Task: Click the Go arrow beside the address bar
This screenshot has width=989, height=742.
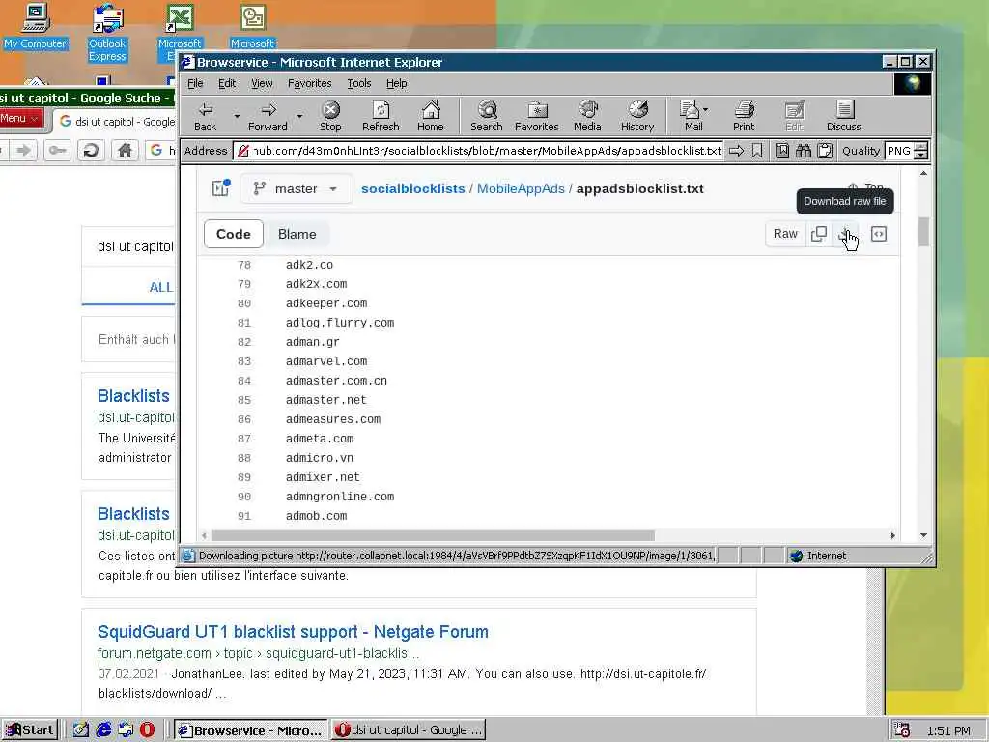Action: tap(736, 151)
